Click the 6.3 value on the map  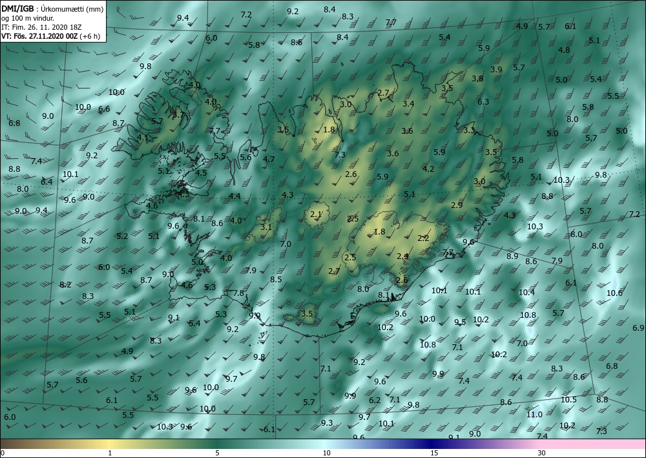click(x=483, y=101)
